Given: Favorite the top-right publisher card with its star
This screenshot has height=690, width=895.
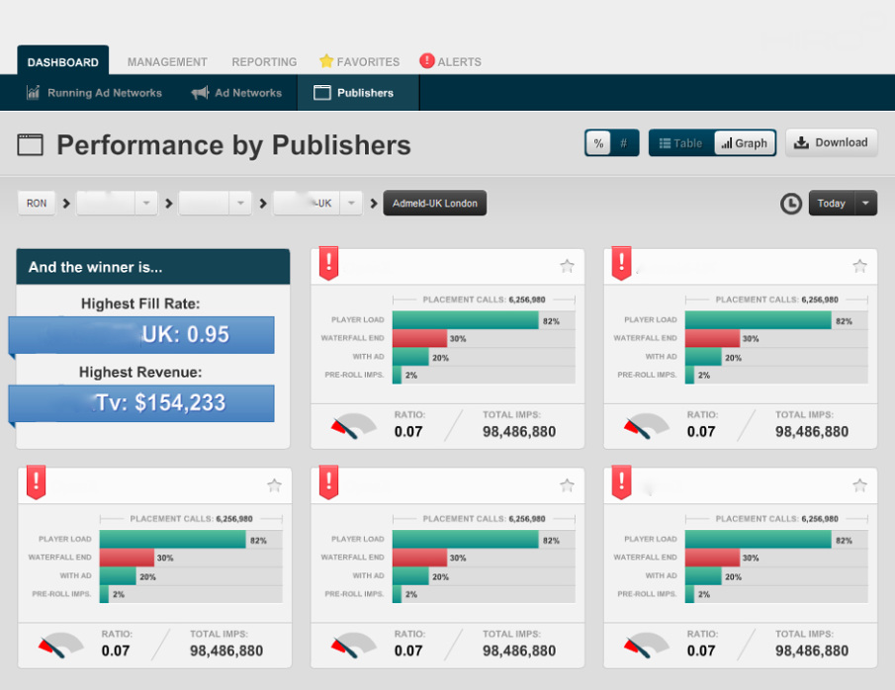Looking at the screenshot, I should coord(859,266).
